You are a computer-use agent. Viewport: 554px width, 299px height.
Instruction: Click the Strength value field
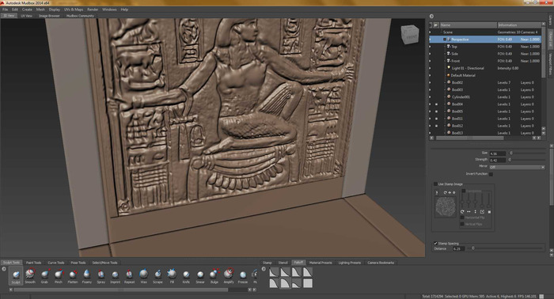click(x=498, y=161)
